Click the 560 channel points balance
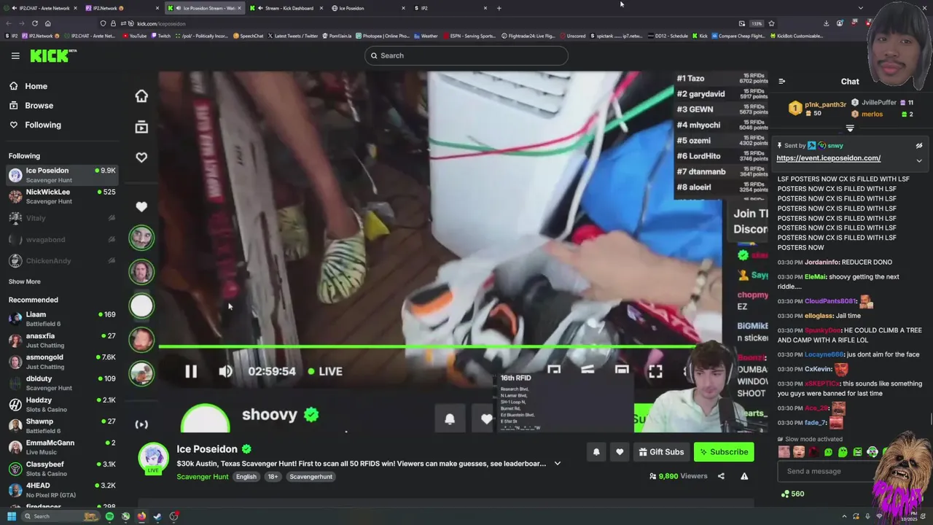Screen dimensions: 933x525 click(x=792, y=494)
